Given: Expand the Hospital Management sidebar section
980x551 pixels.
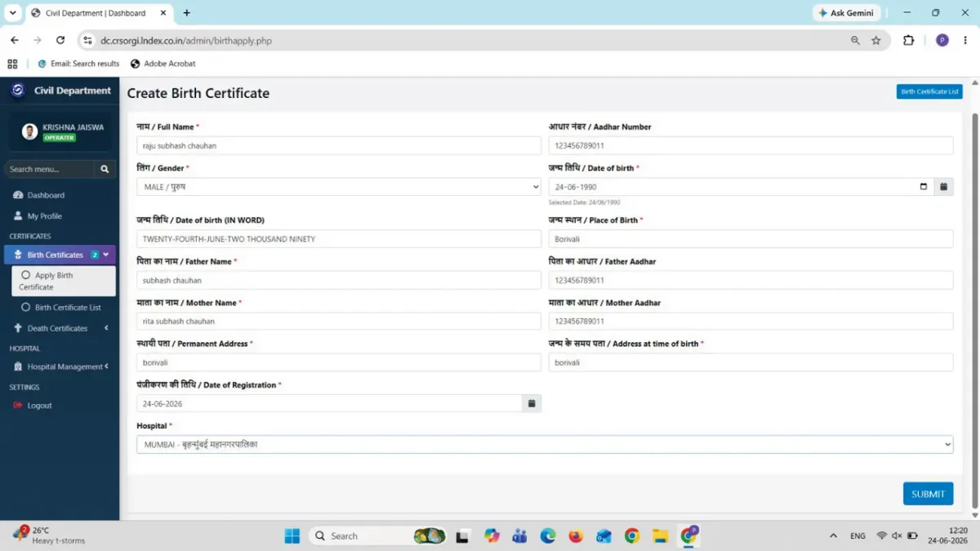Looking at the screenshot, I should point(60,367).
